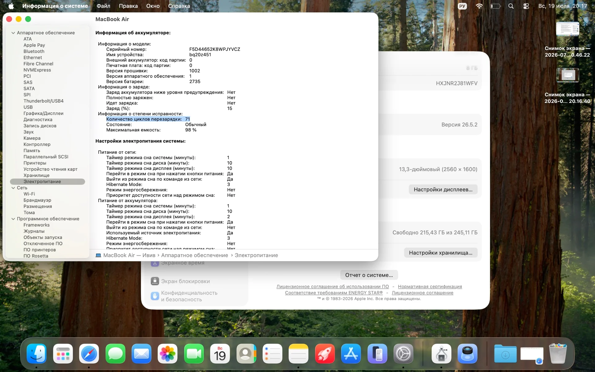Image resolution: width=595 pixels, height=372 pixels.
Task: Open the blue helmet app in Dock
Action: point(467,354)
